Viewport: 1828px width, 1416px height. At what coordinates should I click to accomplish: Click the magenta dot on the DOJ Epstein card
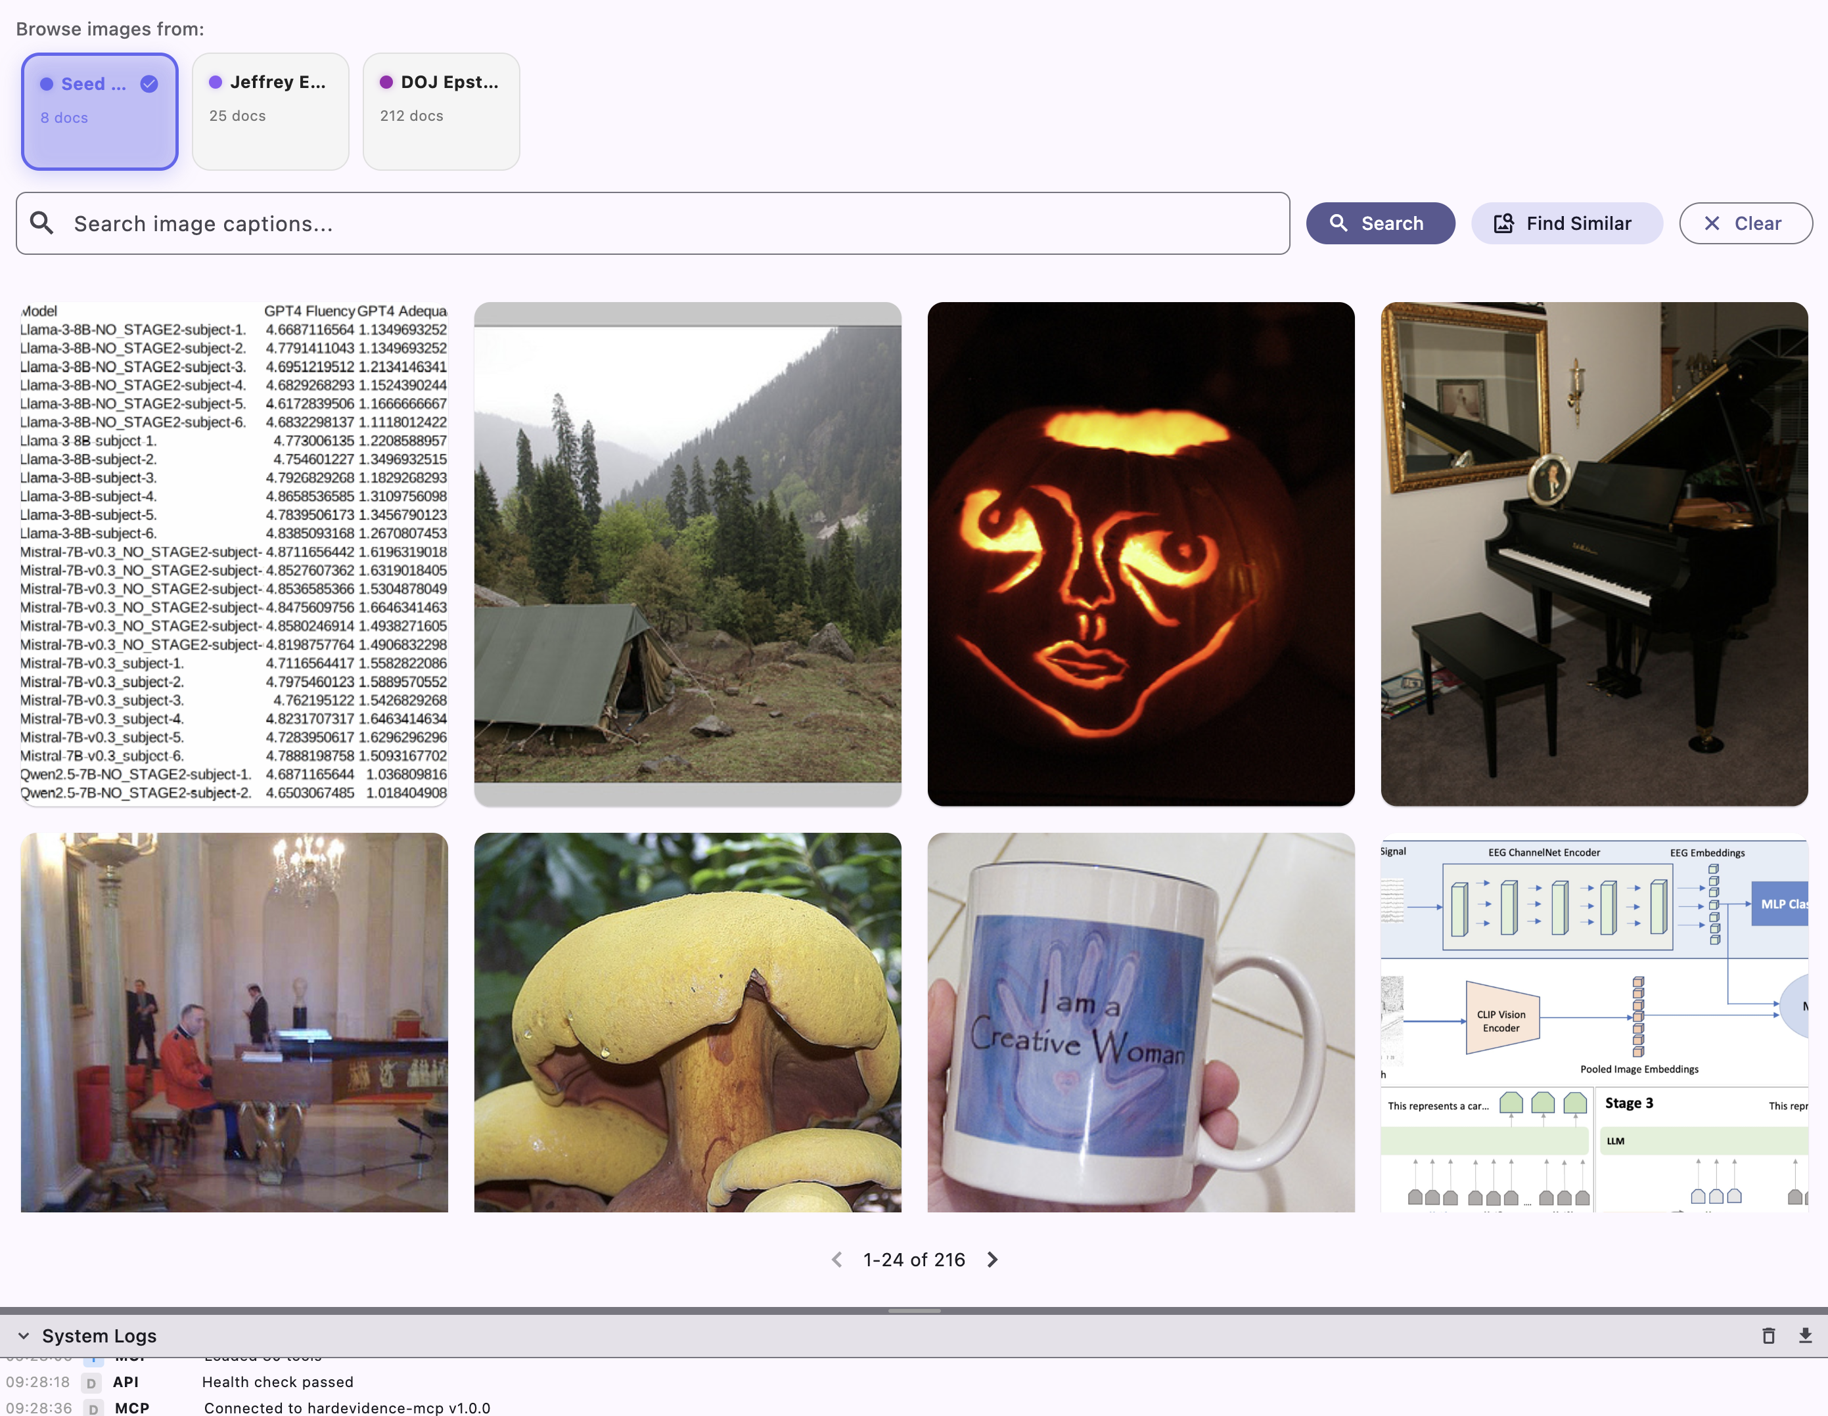tap(386, 82)
